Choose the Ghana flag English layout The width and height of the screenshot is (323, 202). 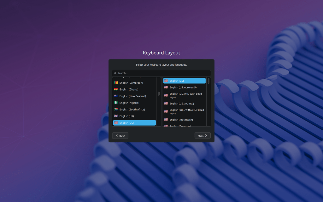pyautogui.click(x=129, y=89)
